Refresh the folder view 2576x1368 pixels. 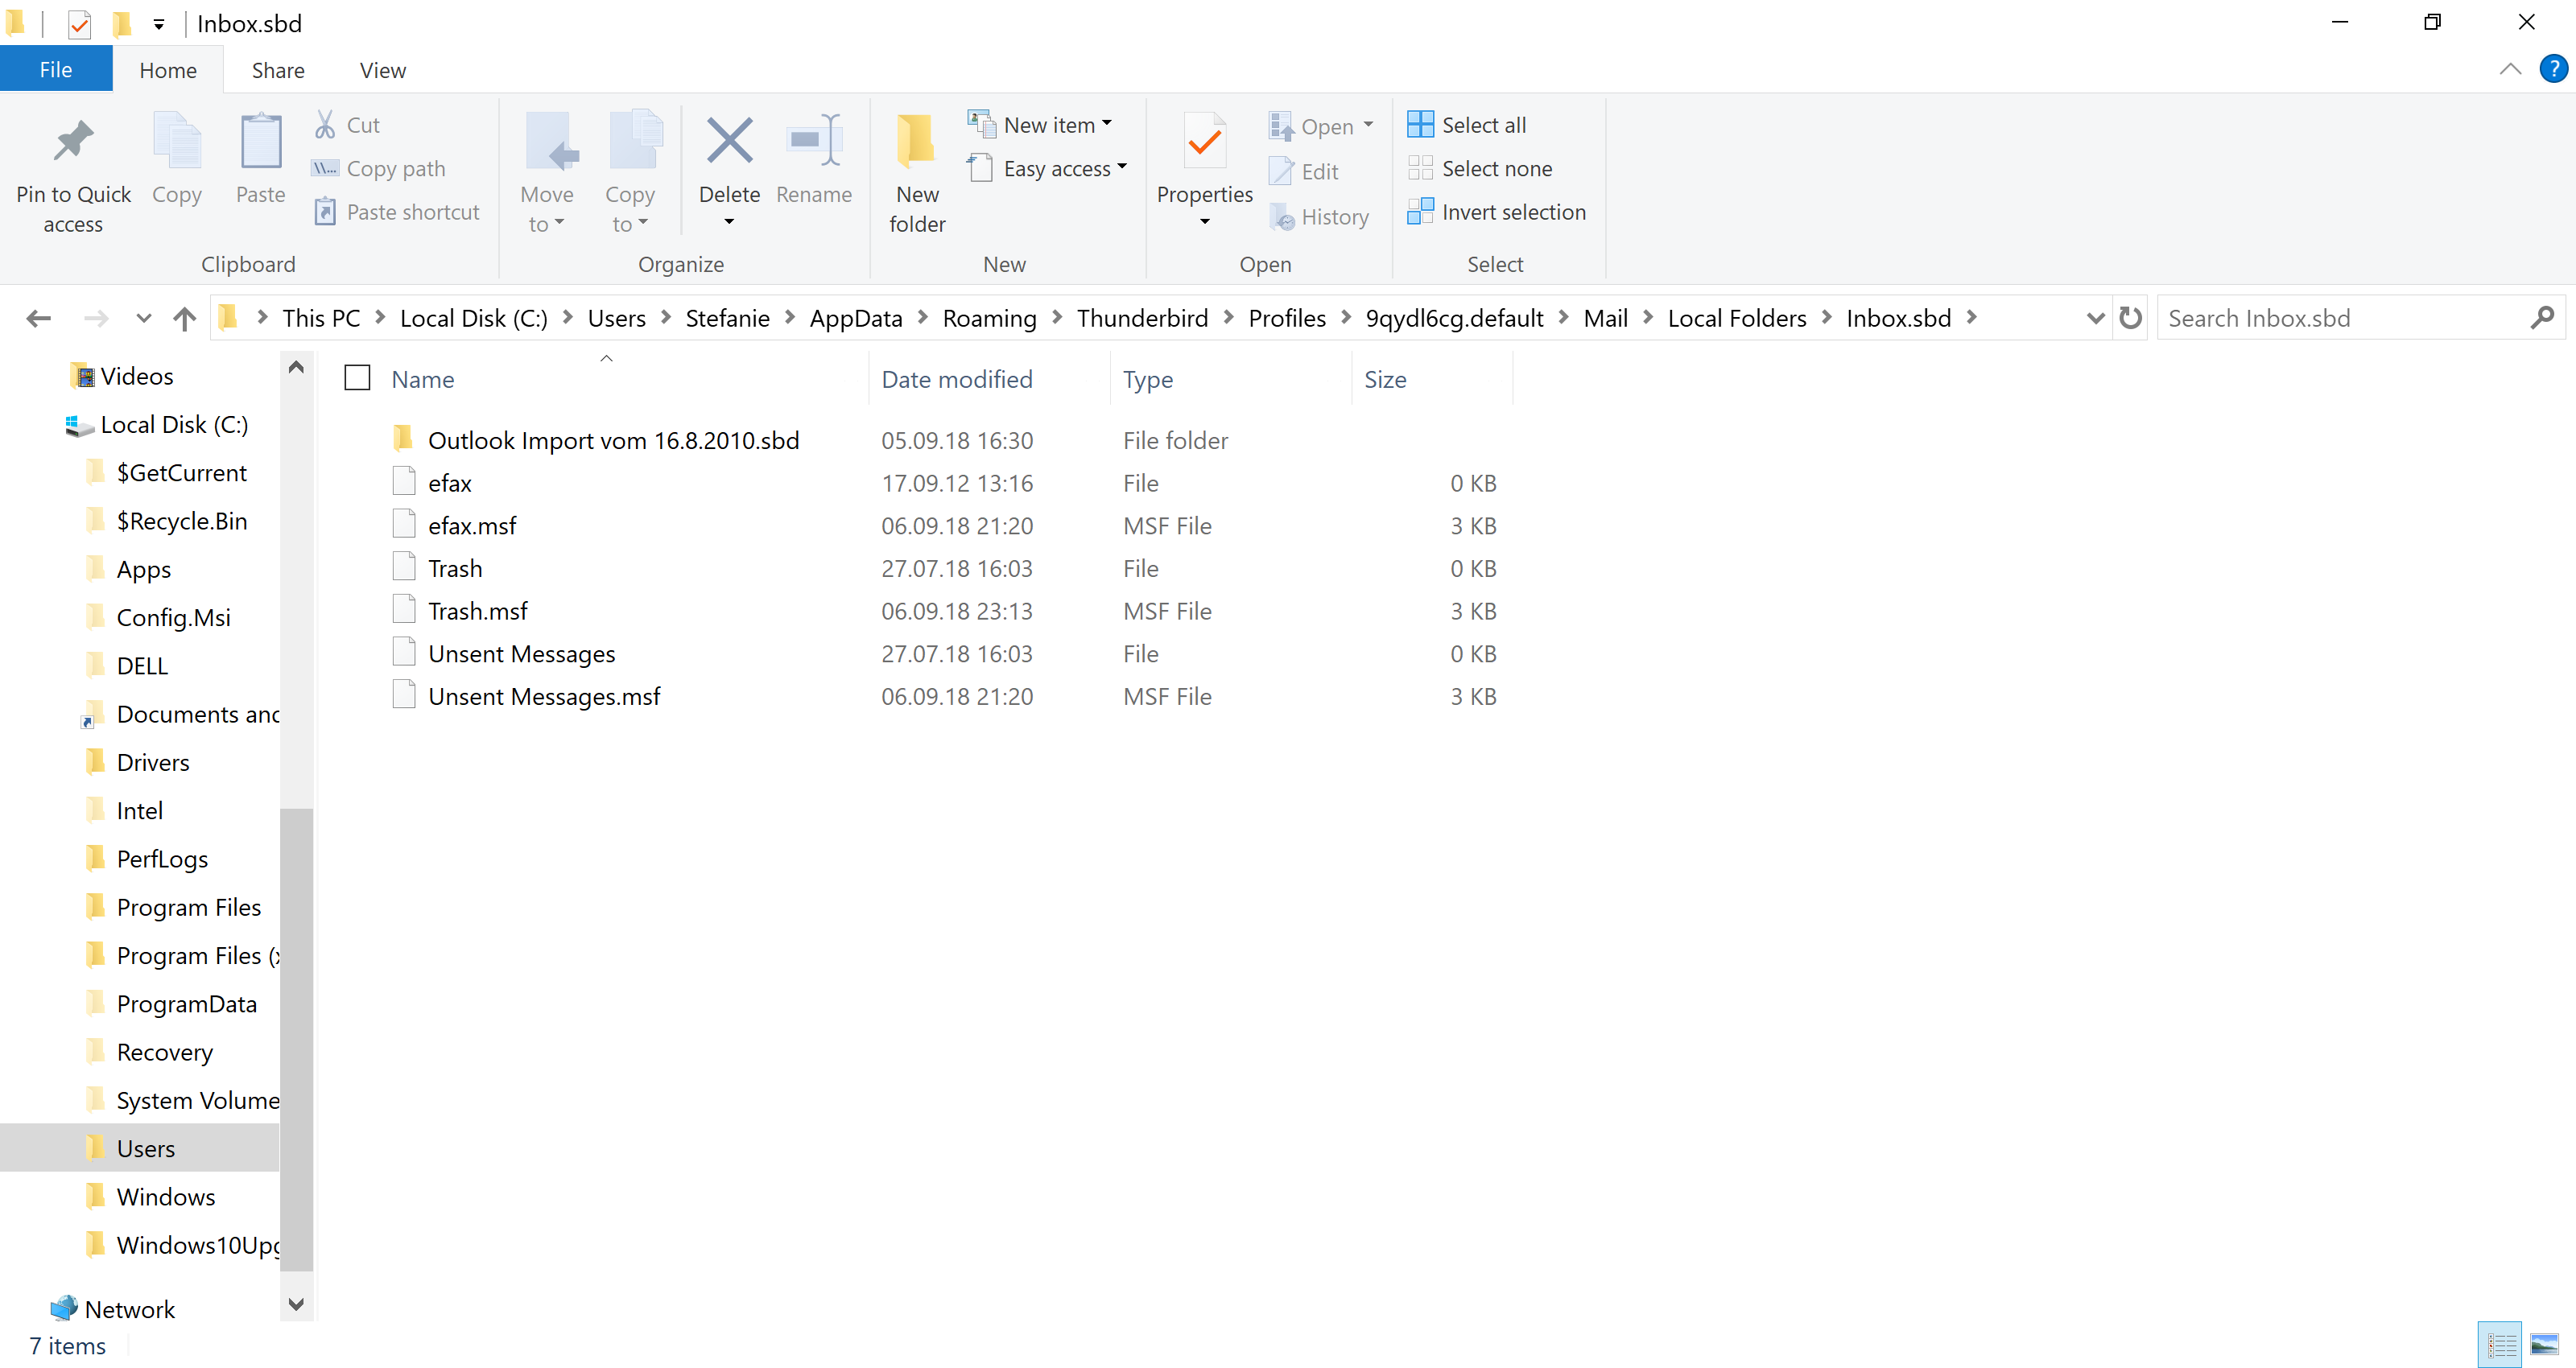pyautogui.click(x=2130, y=318)
